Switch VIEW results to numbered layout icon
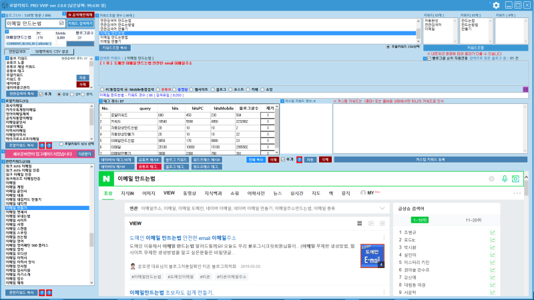 click(x=371, y=223)
